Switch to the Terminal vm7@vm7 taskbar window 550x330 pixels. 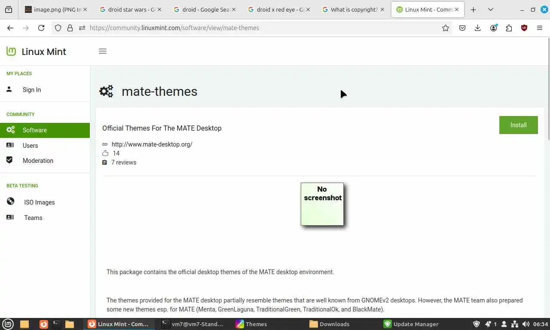click(192, 324)
